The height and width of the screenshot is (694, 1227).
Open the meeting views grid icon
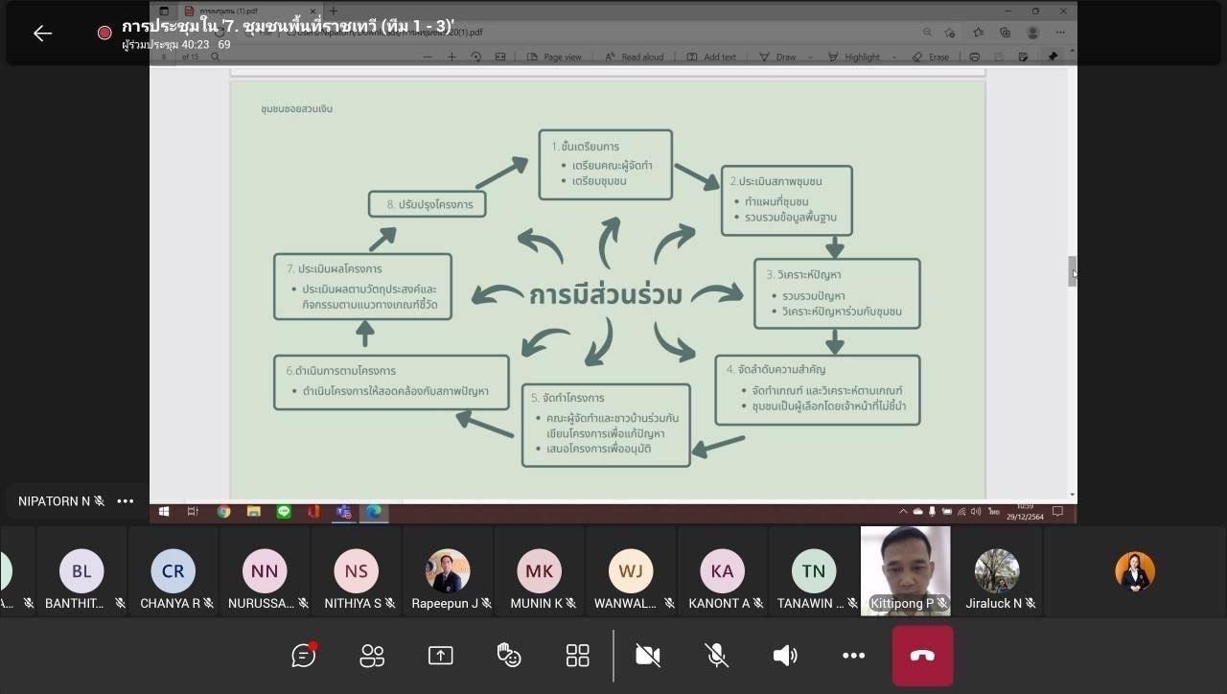577,656
